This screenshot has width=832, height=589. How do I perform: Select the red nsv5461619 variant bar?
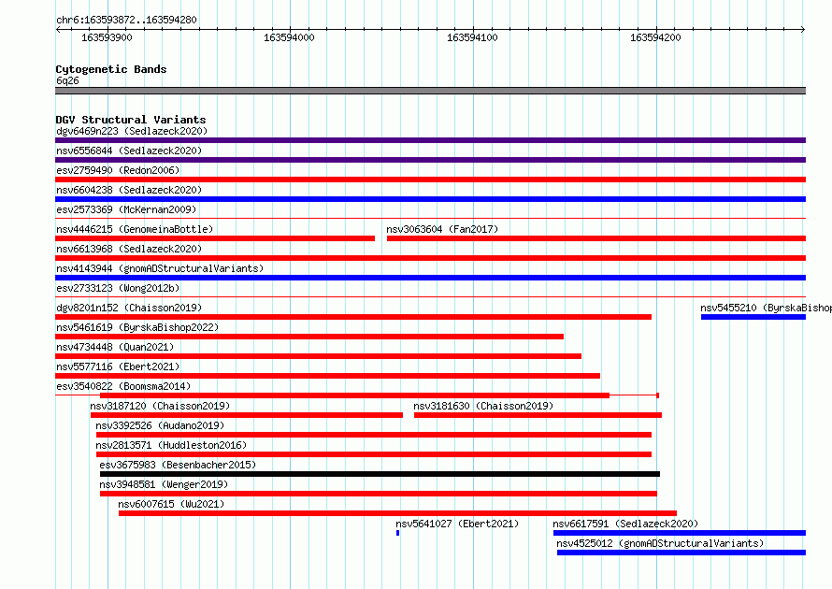pos(309,337)
